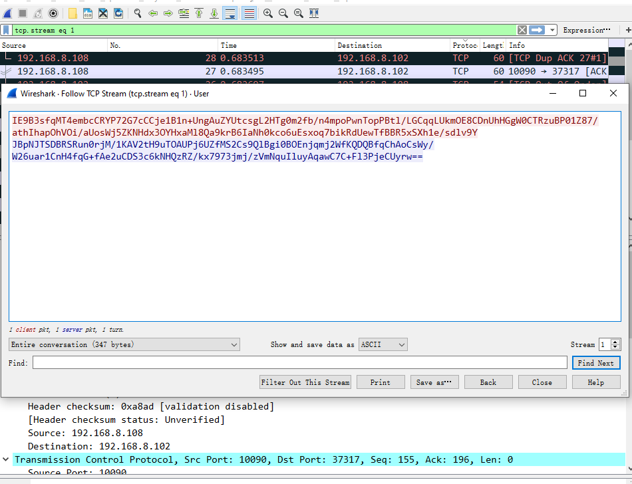Restart the current capture icon

click(38, 13)
